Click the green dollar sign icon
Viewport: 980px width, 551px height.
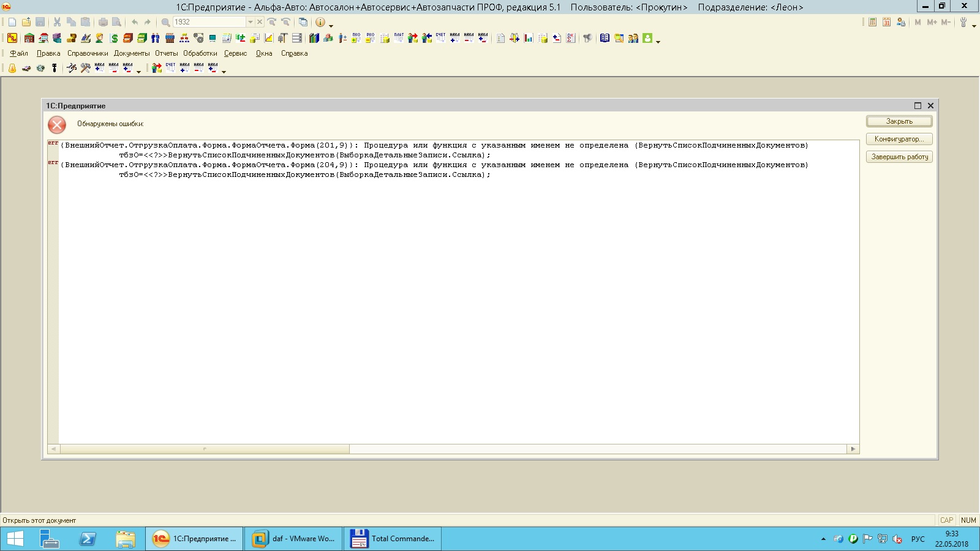pyautogui.click(x=114, y=38)
